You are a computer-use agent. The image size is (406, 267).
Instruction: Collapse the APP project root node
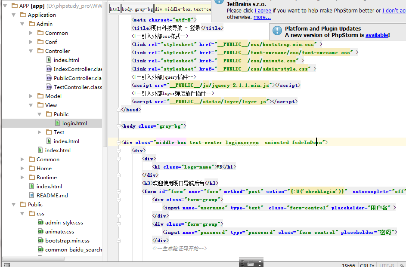point(5,6)
